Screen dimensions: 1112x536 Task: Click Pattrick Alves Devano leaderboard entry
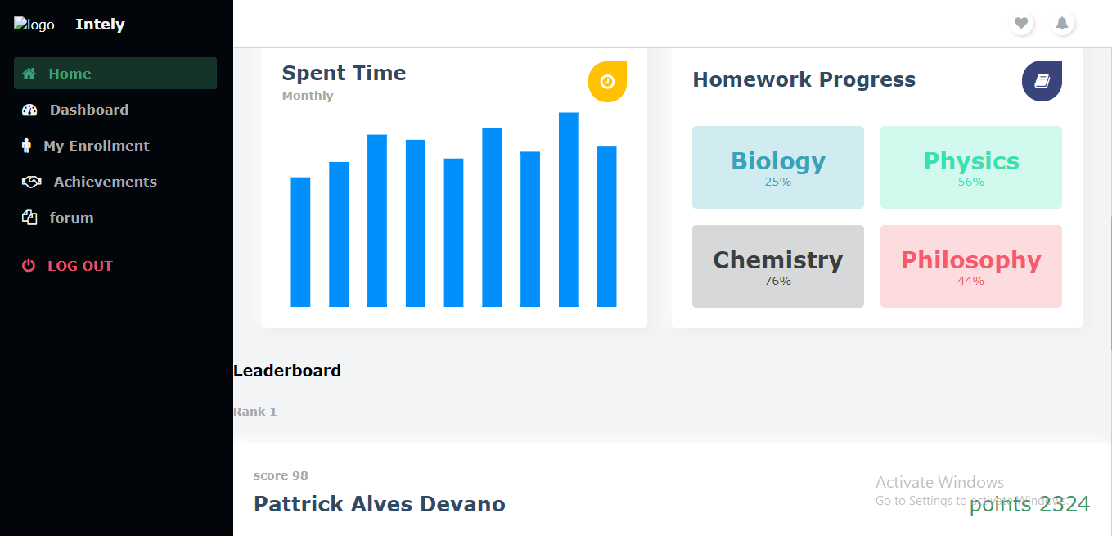point(379,503)
